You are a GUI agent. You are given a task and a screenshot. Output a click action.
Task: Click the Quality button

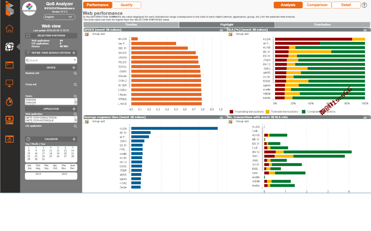point(127,5)
